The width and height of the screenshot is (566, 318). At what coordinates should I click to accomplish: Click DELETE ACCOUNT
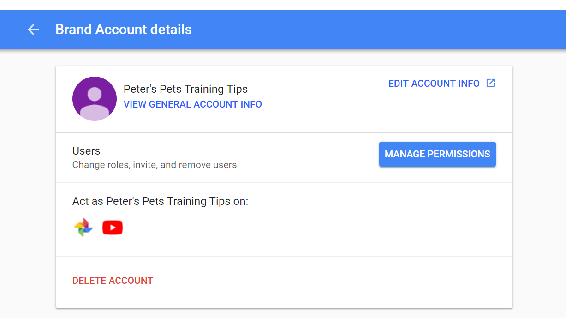click(x=113, y=280)
